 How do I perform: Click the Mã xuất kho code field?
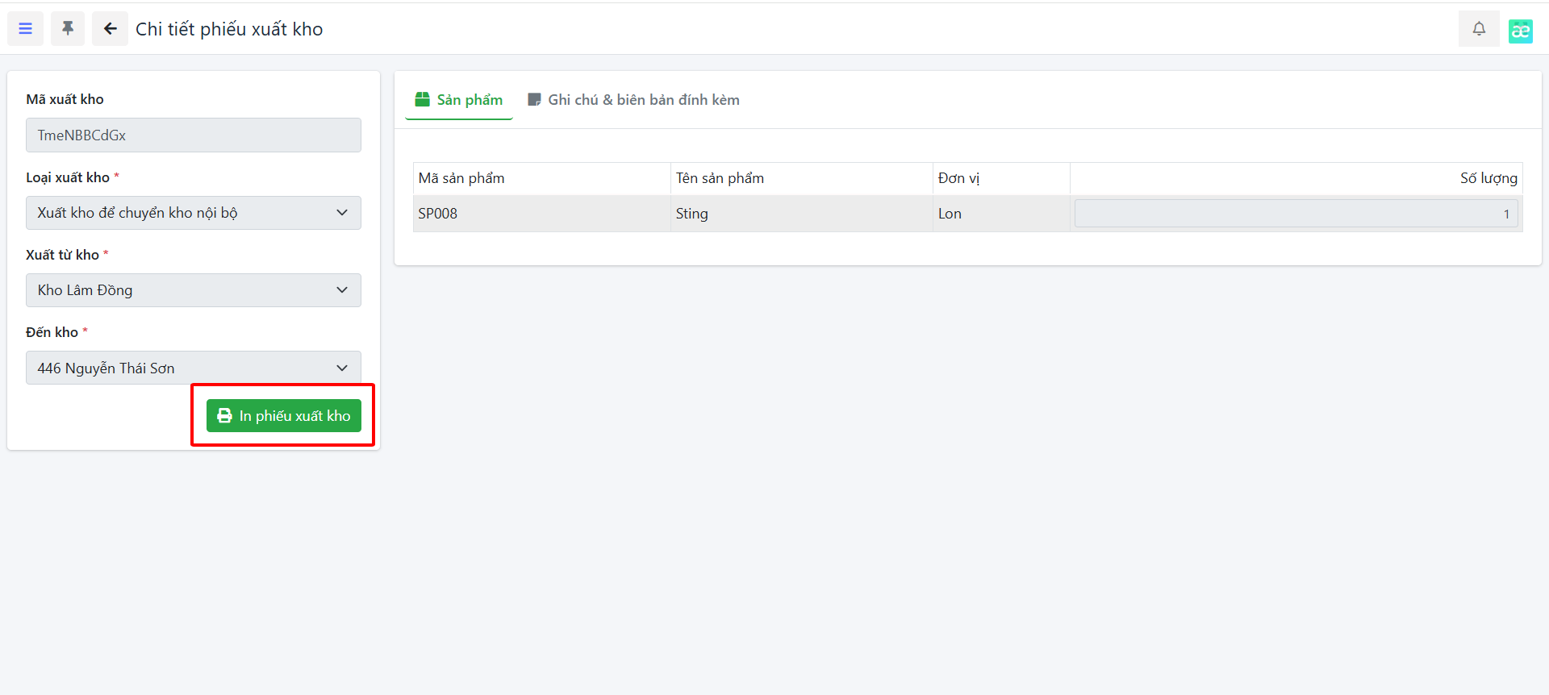point(194,135)
